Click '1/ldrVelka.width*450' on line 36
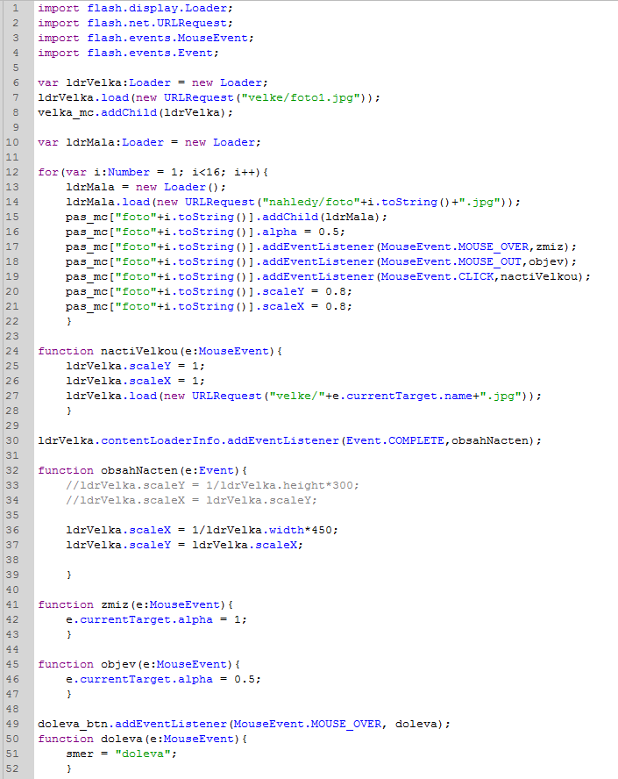618x779 pixels. click(x=261, y=530)
